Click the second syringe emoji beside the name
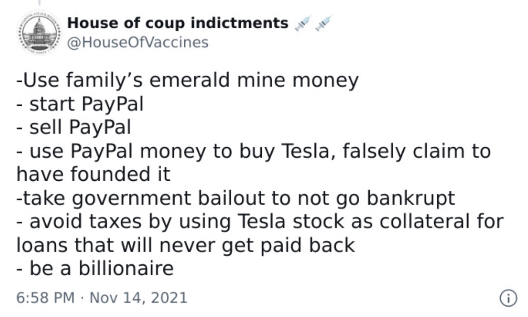Screen dimensions: 528x317 323,23
